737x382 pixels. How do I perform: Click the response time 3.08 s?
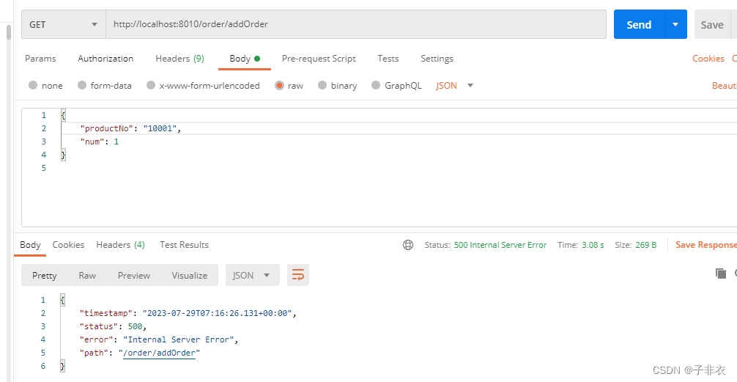pos(593,245)
